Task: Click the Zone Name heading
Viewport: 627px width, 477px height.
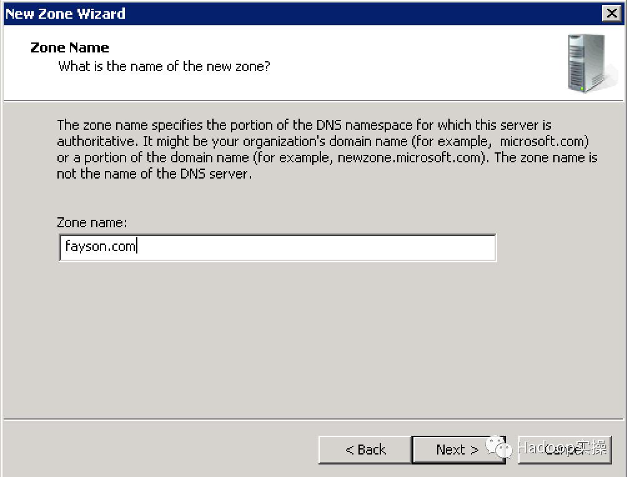Action: pyautogui.click(x=69, y=47)
